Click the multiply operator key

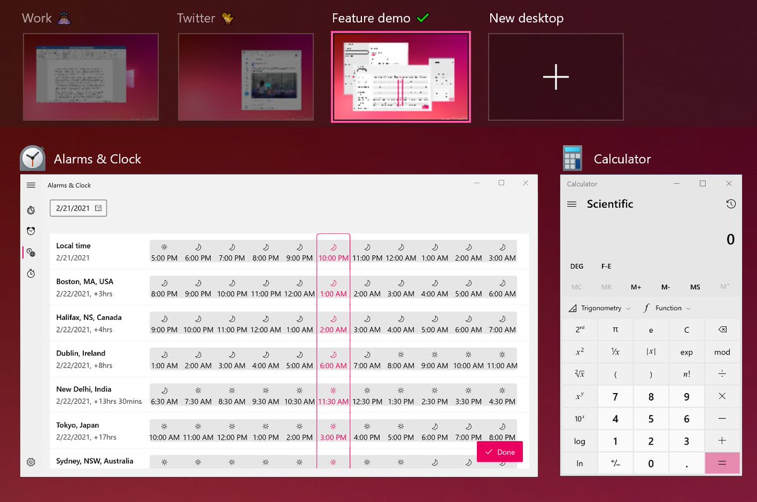click(722, 396)
